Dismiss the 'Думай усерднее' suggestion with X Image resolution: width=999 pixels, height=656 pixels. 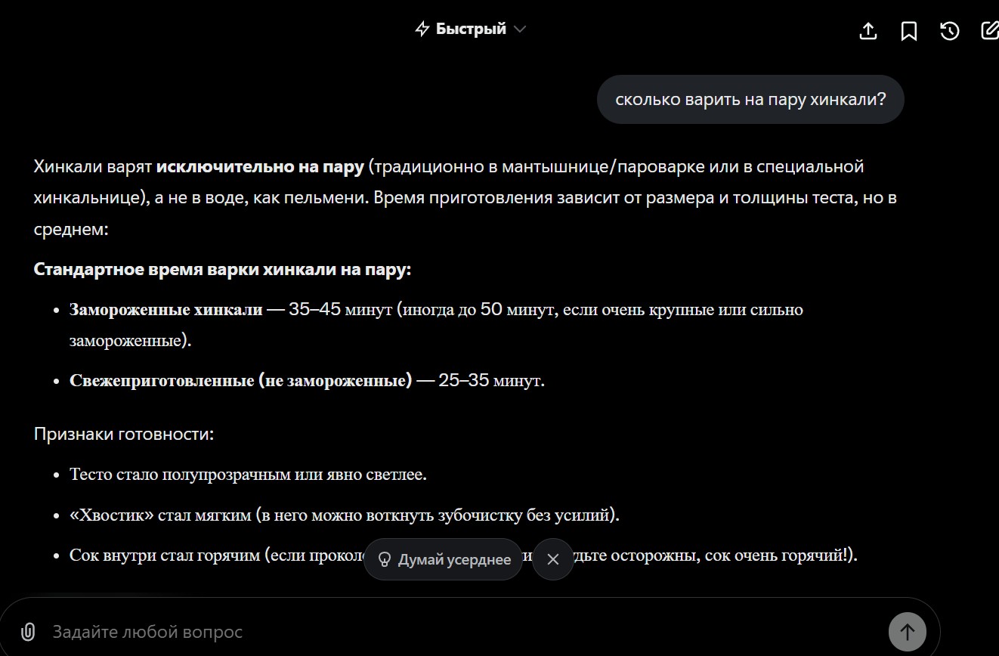click(553, 559)
